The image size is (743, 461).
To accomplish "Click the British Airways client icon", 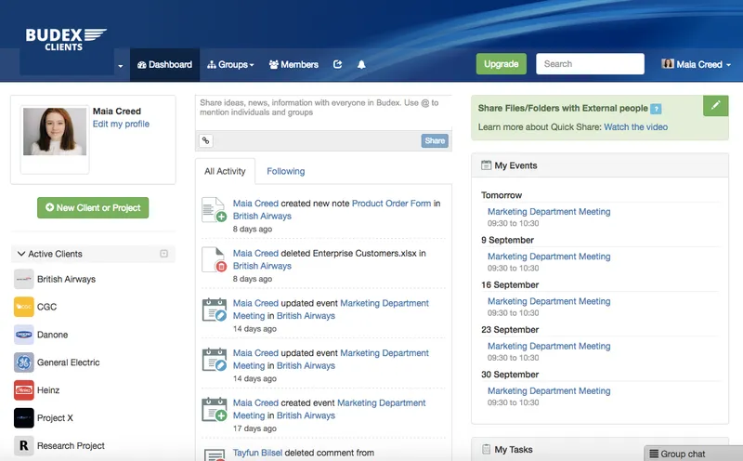I will [24, 279].
